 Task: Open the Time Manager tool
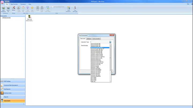(75, 9)
